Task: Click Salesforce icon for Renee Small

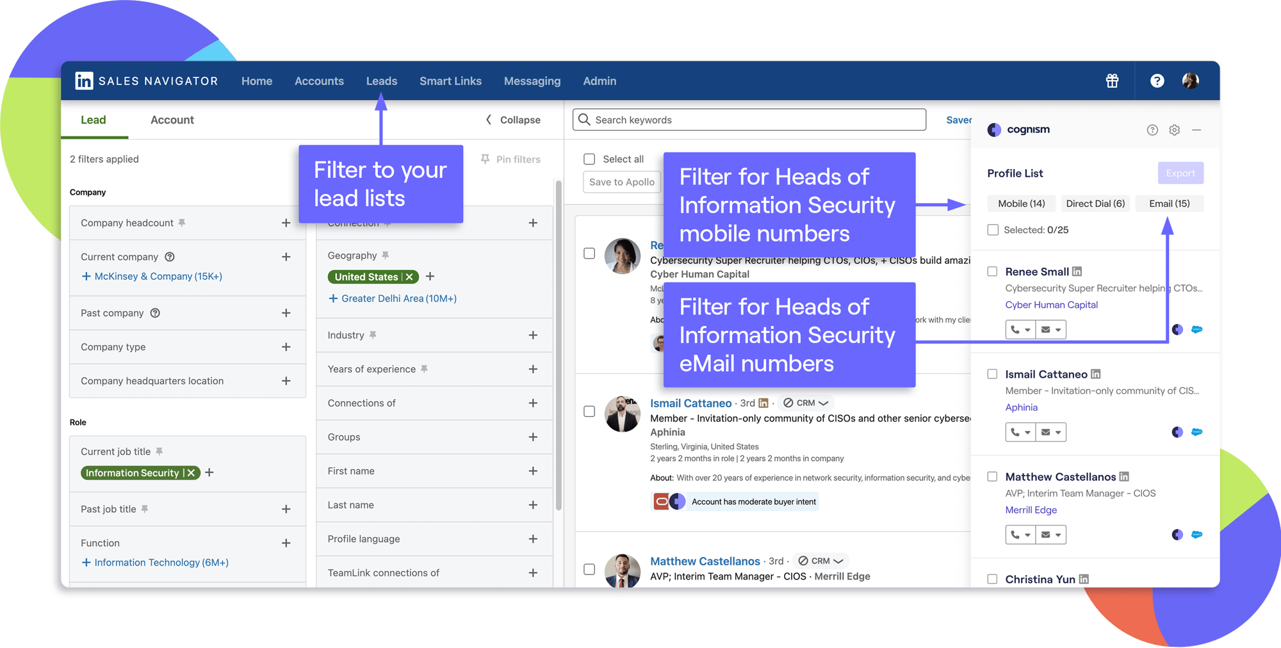Action: point(1196,329)
